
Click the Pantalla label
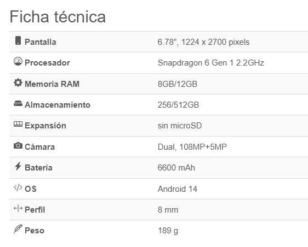click(x=40, y=42)
